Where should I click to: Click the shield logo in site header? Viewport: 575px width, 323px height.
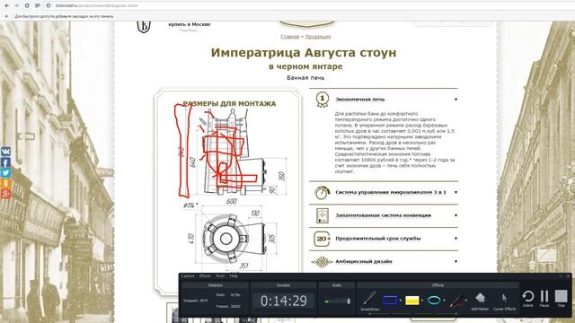(x=144, y=27)
